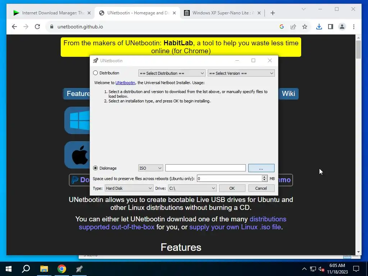
Task: Close the Windows XP Super-Nano Lite tab
Action: coord(259,13)
